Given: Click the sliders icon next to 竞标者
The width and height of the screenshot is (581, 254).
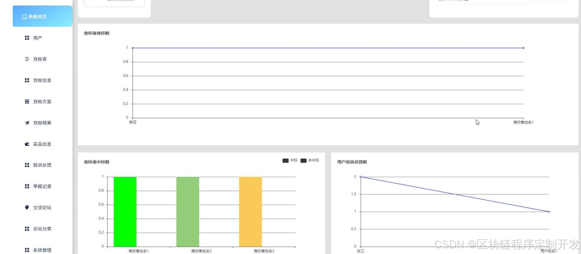Looking at the screenshot, I should pyautogui.click(x=27, y=59).
